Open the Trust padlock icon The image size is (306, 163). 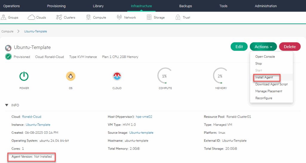pyautogui.click(x=178, y=17)
